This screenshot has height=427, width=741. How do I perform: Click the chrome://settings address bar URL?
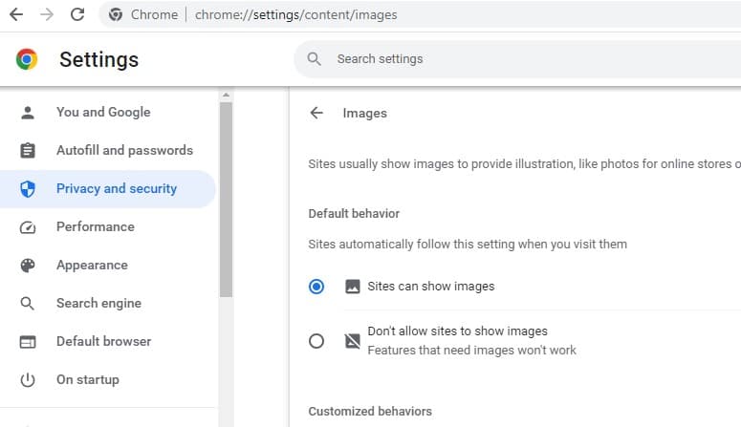pos(295,14)
